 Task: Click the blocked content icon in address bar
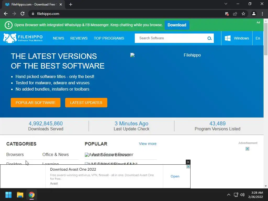pyautogui.click(x=227, y=14)
